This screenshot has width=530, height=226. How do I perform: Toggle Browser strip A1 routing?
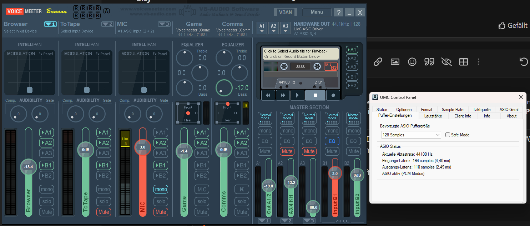(x=46, y=132)
